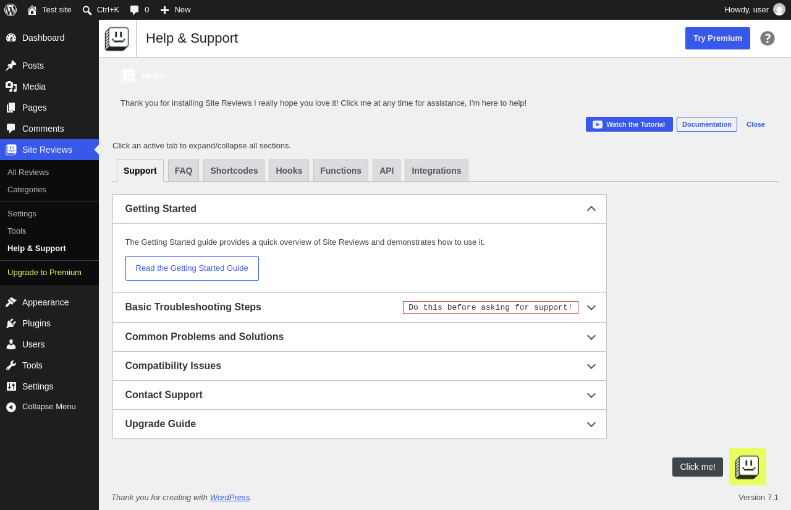Expand Basic Troubleshooting Steps chevron
The image size is (791, 510).
point(591,307)
